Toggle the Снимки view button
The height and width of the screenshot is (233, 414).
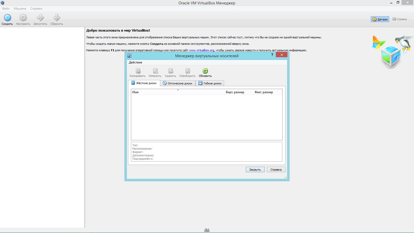(x=400, y=19)
